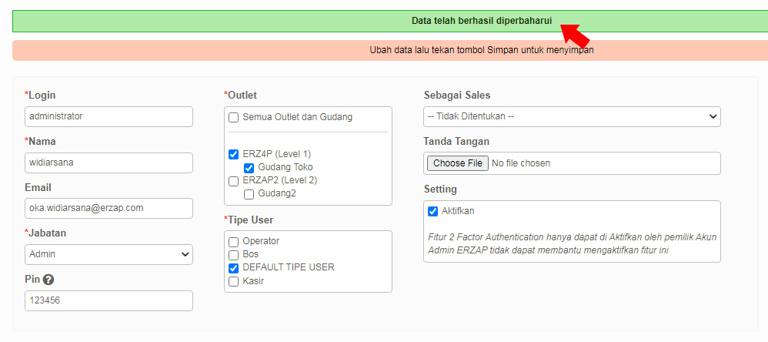The height and width of the screenshot is (342, 768).
Task: Tick the Gudang2 checkbox
Action: tap(249, 194)
